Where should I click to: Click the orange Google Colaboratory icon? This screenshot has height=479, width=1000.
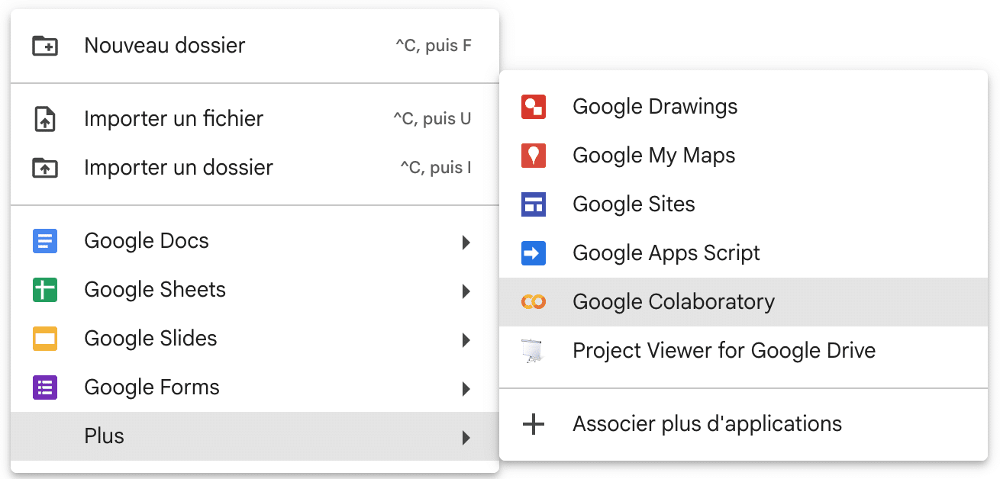(x=534, y=302)
